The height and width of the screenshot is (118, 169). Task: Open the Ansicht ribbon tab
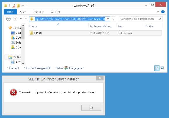point(56,12)
